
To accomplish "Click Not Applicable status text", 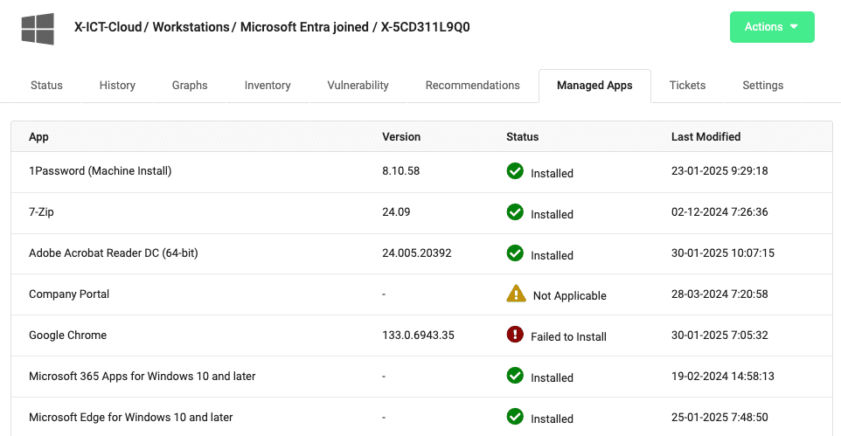I will tap(570, 296).
